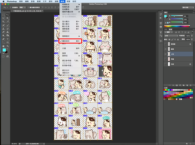Click the create new layer icon
Screen dimensions: 195x145
(187, 85)
